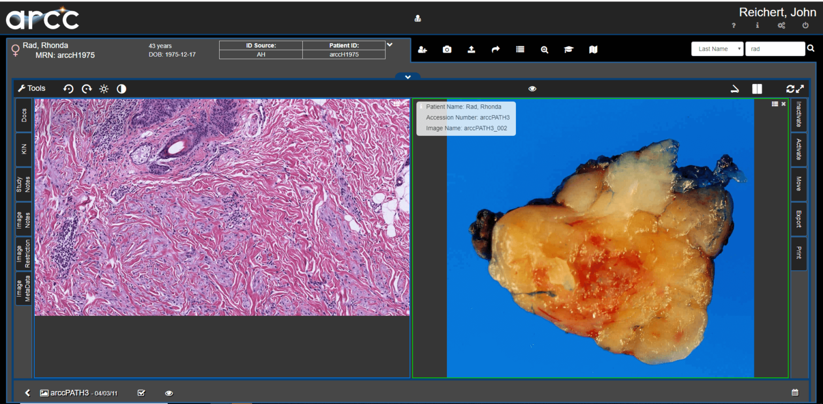823x404 pixels.
Task: Open the contrast adjustment tool
Action: click(121, 89)
